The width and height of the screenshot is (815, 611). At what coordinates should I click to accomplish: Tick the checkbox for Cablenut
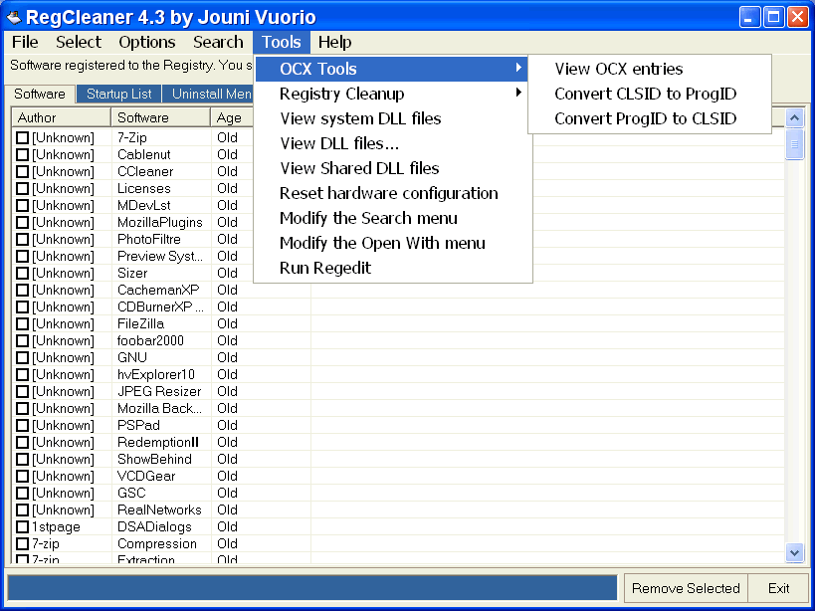click(22, 155)
